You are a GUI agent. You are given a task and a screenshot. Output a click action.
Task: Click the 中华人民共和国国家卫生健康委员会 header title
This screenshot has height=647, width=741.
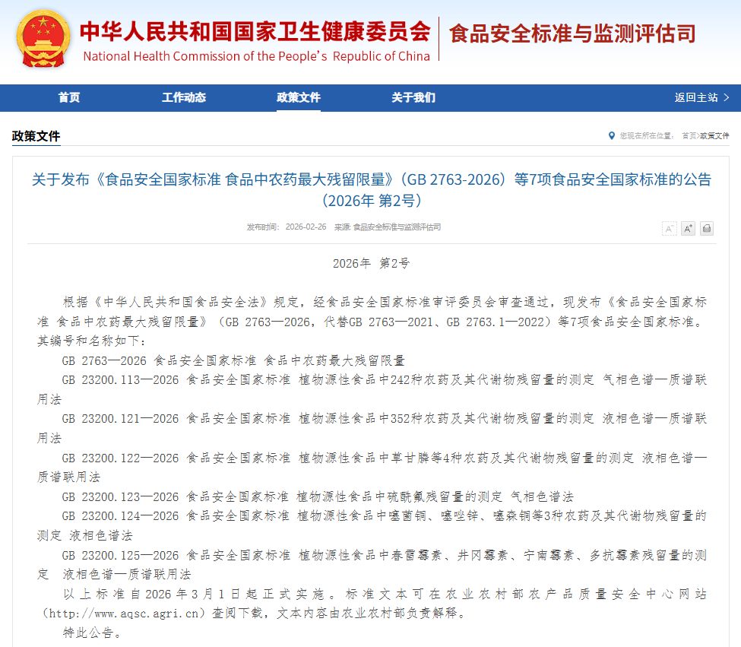pyautogui.click(x=255, y=32)
